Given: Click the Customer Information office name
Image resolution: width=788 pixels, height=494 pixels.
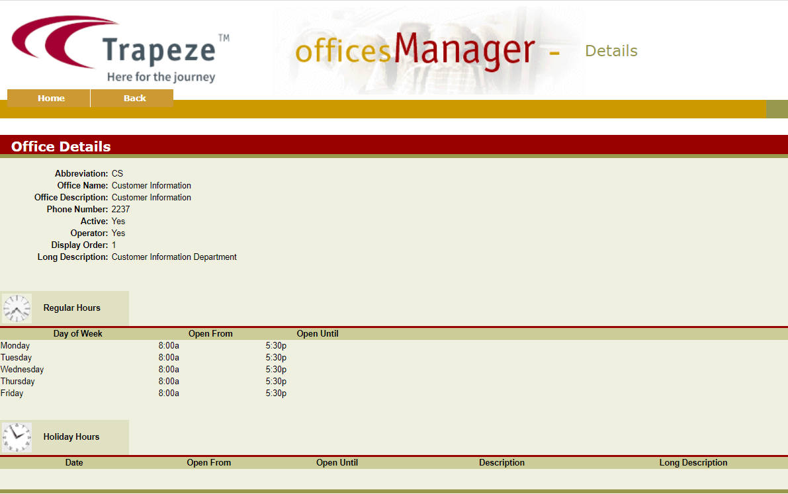Looking at the screenshot, I should pyautogui.click(x=151, y=185).
